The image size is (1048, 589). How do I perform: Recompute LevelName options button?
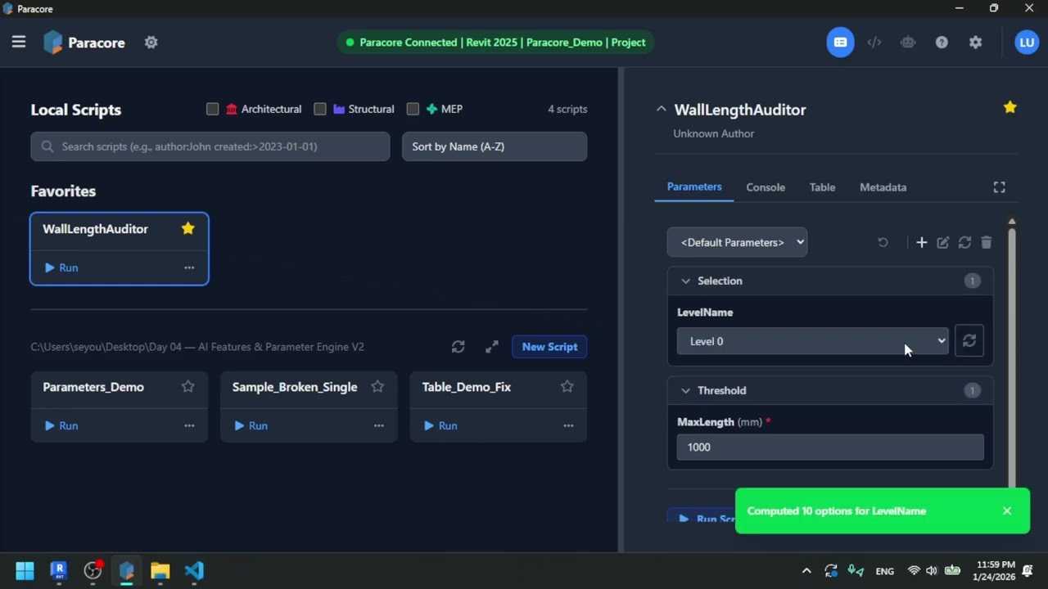(969, 341)
